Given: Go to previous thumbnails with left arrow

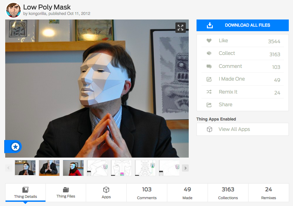Looking at the screenshot, I should pos(8,168).
